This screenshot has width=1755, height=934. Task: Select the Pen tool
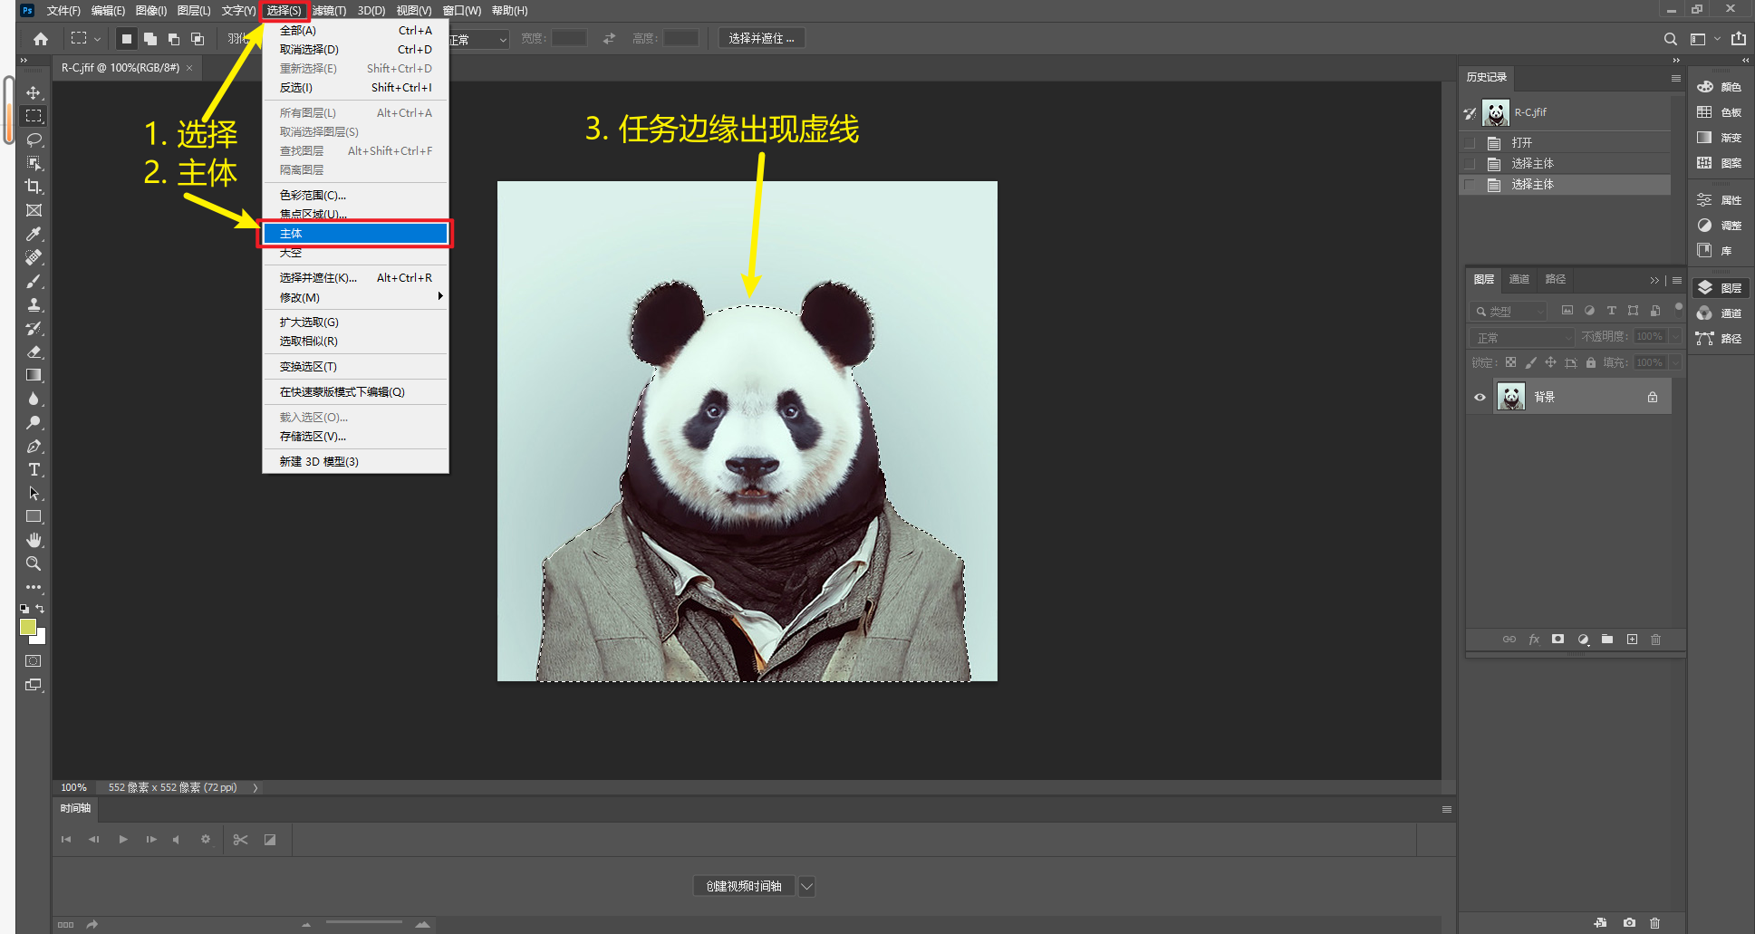tap(34, 446)
